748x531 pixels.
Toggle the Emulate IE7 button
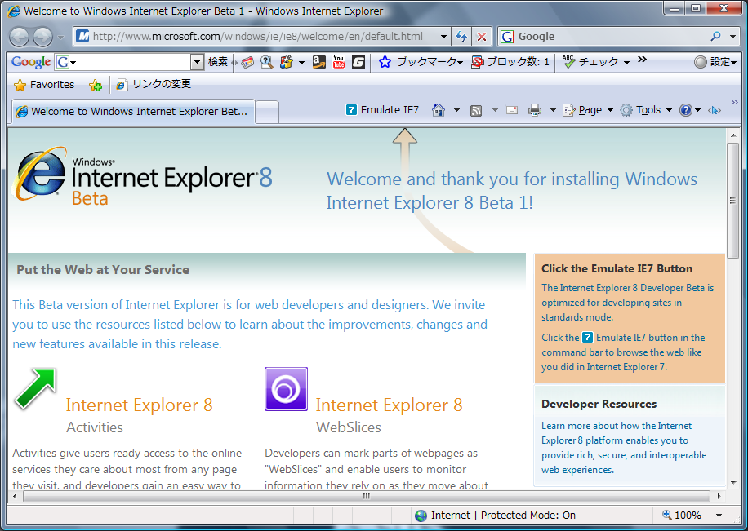pyautogui.click(x=382, y=110)
